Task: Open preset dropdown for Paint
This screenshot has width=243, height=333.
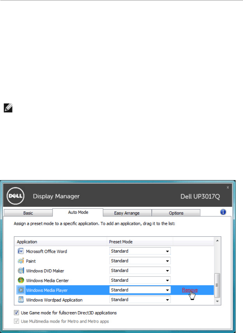Action: (x=140, y=261)
